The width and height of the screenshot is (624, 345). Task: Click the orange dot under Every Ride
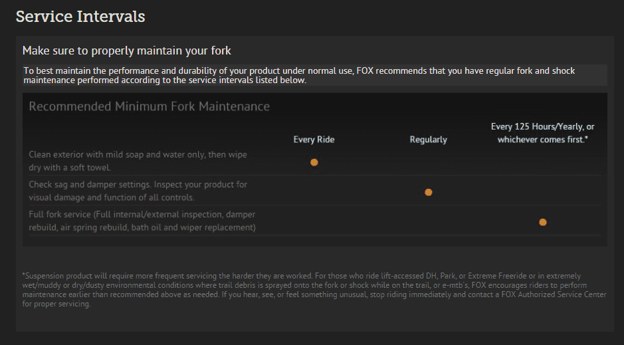[x=314, y=162]
